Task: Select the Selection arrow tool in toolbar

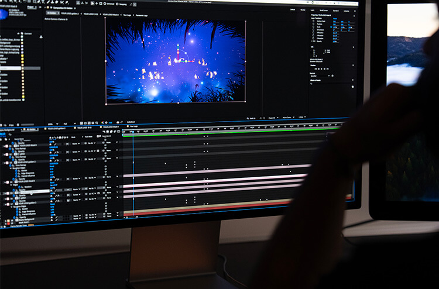Action: (x=92, y=4)
